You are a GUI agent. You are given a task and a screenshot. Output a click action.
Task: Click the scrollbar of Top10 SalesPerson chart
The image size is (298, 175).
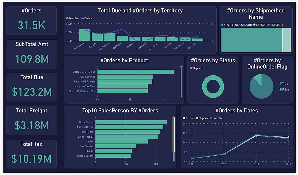click(173, 139)
